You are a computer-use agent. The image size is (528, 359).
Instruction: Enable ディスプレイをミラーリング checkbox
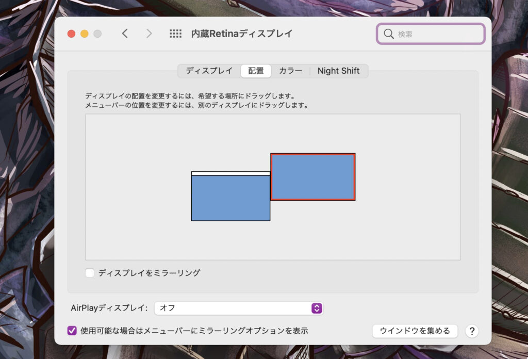click(90, 273)
